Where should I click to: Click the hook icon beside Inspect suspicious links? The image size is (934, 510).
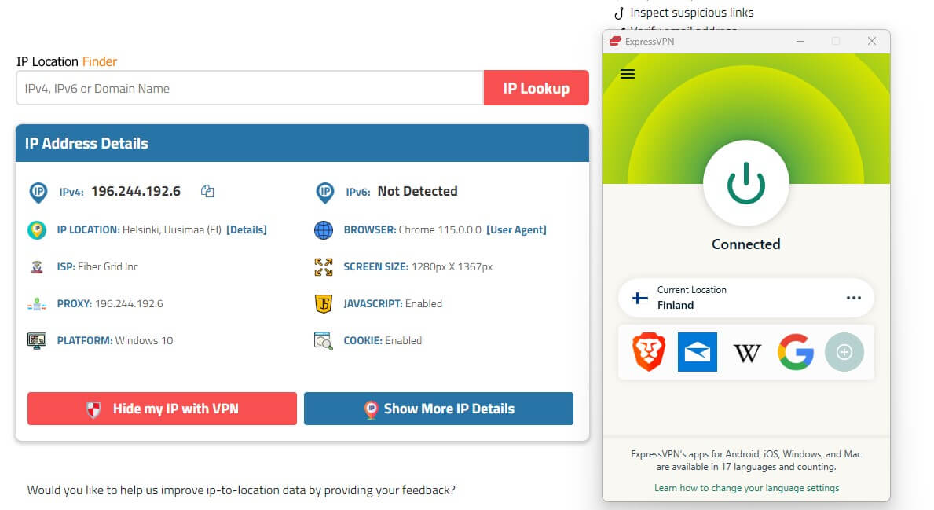(620, 13)
